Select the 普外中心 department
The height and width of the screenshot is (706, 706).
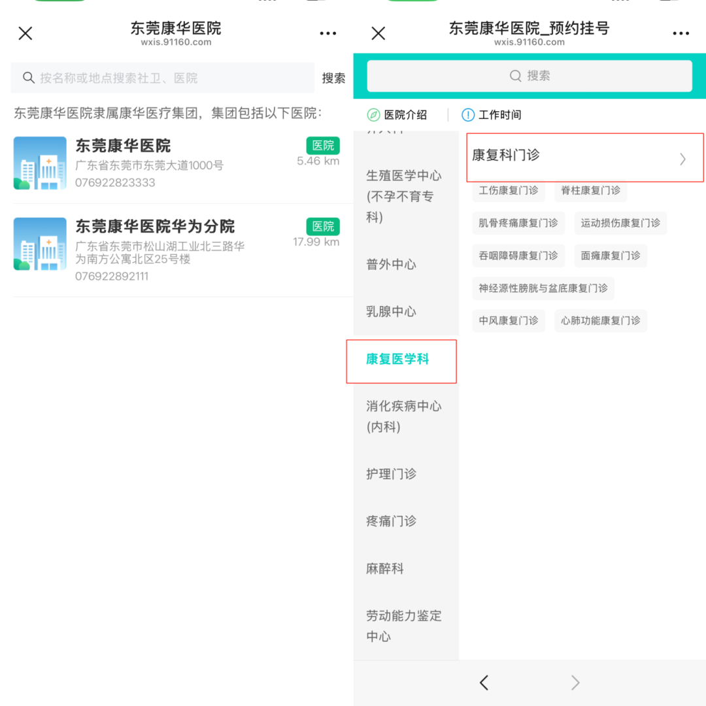coord(391,265)
